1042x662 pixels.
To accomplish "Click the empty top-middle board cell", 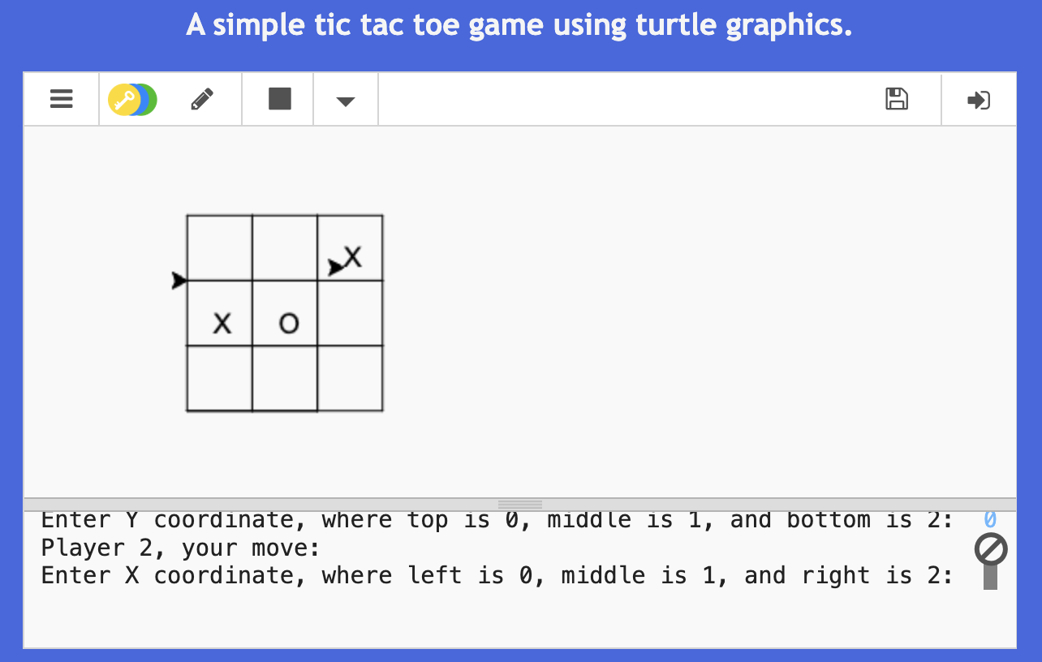I will pos(285,247).
